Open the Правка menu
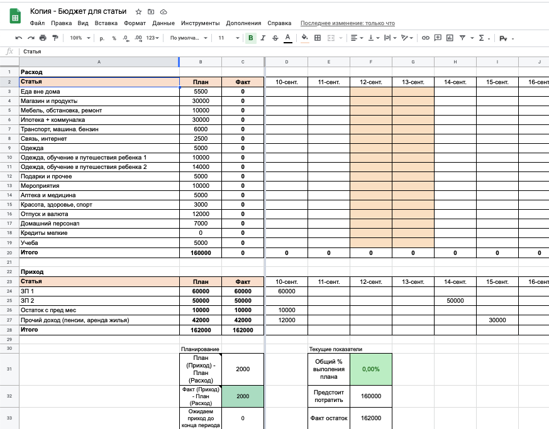The width and height of the screenshot is (549, 429). pos(61,23)
